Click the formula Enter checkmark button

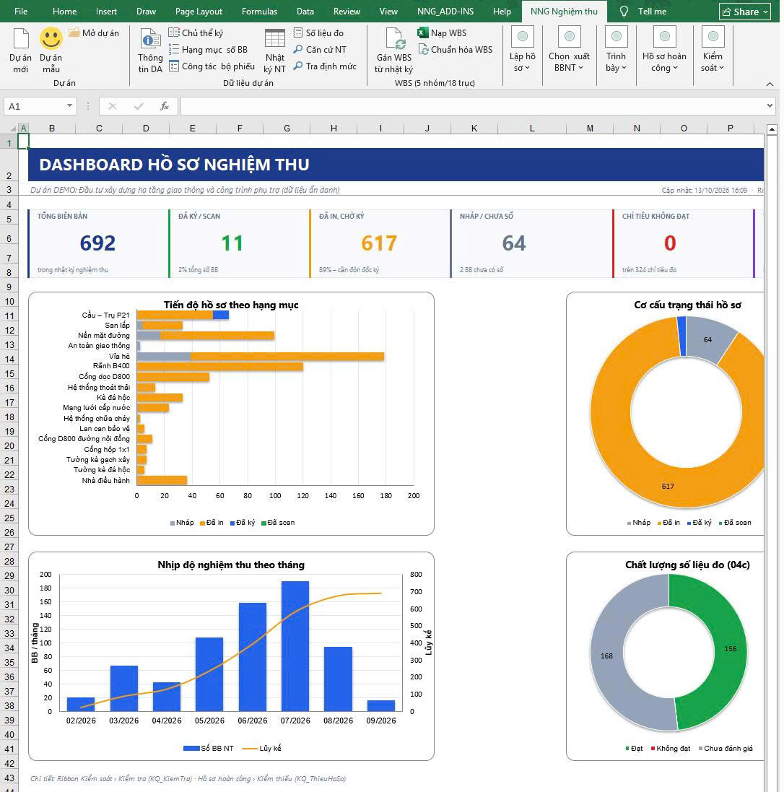point(139,106)
